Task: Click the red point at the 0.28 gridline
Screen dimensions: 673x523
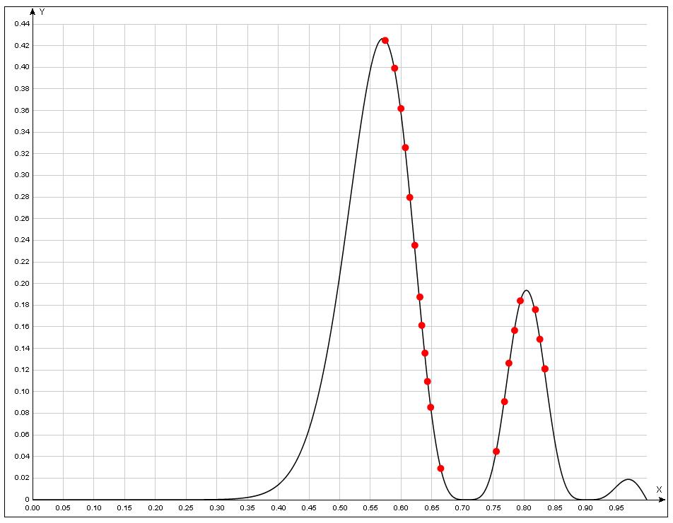Action: click(x=410, y=198)
